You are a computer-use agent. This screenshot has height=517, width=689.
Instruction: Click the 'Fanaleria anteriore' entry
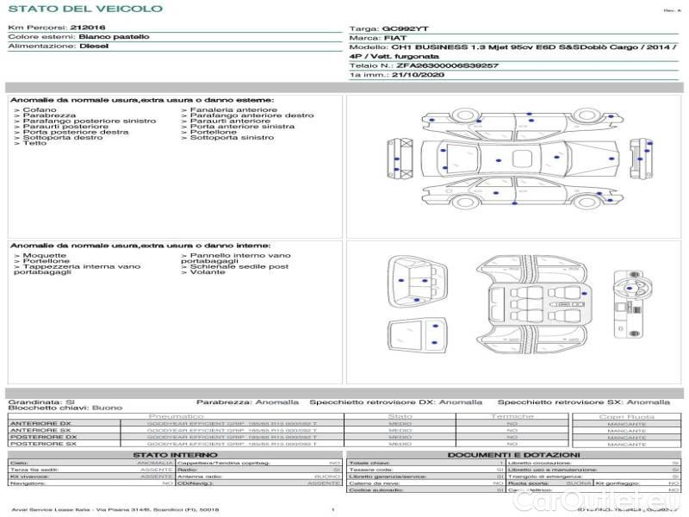229,109
